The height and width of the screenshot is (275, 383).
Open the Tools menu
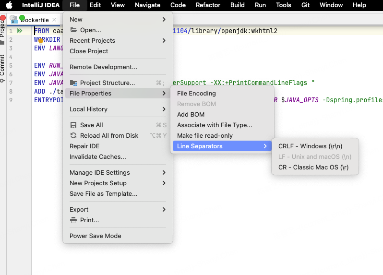(x=283, y=5)
